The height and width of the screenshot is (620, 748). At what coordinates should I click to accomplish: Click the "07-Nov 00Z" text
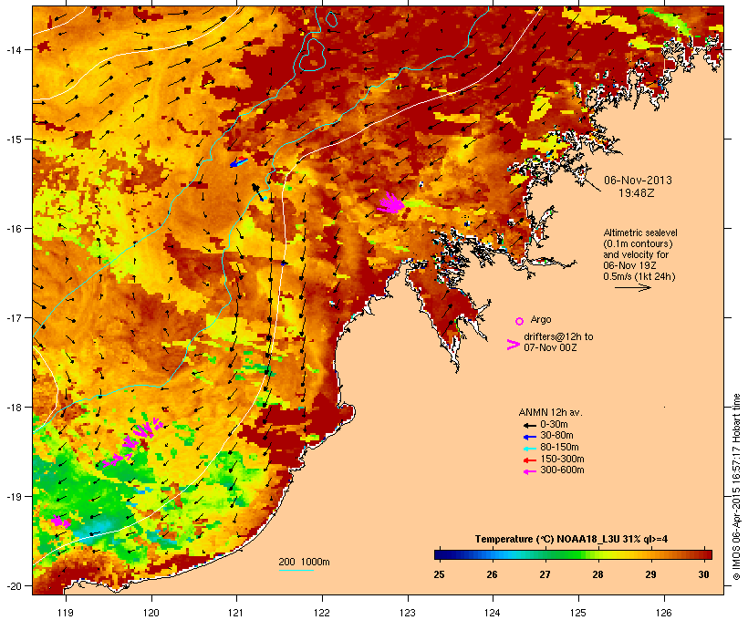(x=550, y=347)
